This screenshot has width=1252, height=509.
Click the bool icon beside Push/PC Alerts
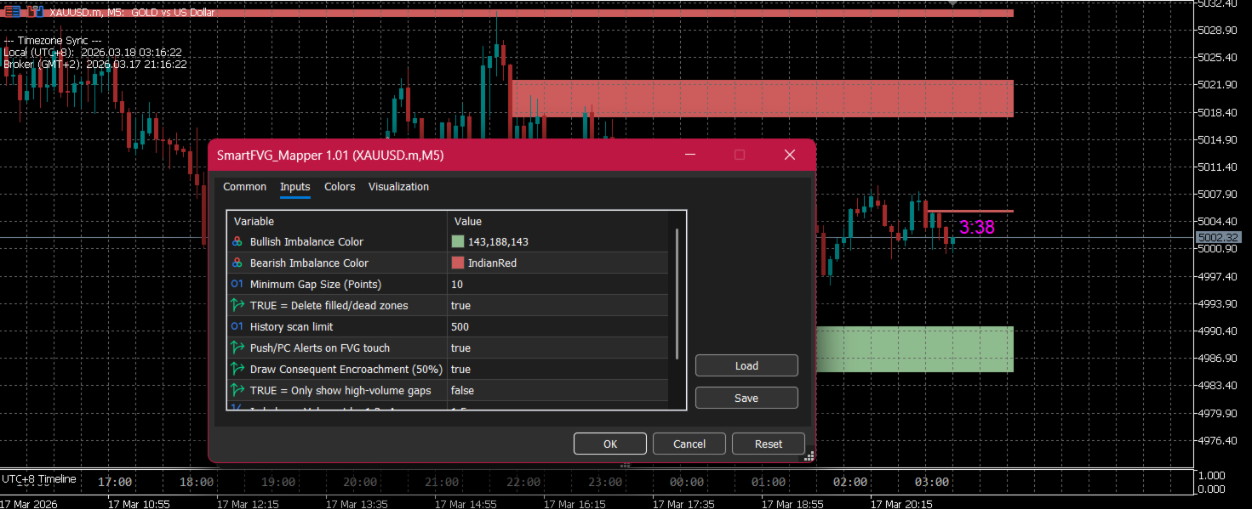(237, 348)
